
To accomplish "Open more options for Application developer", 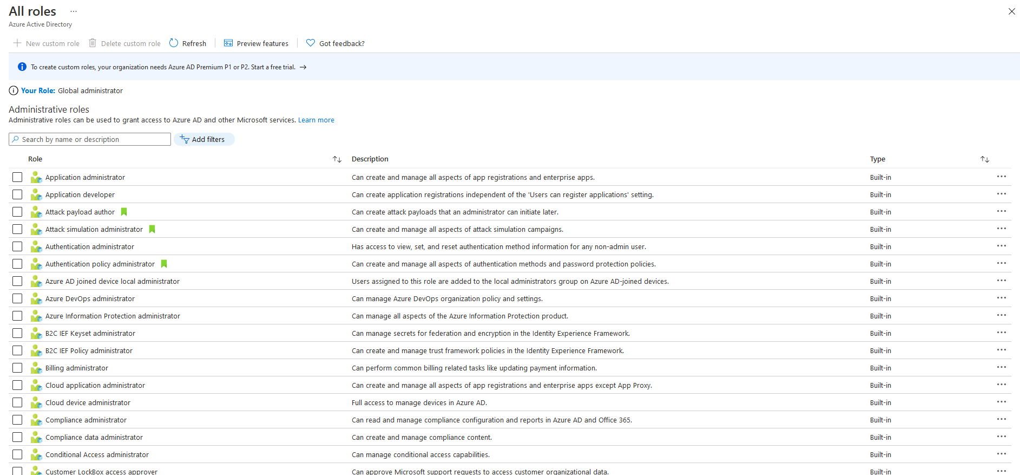I will [1002, 194].
